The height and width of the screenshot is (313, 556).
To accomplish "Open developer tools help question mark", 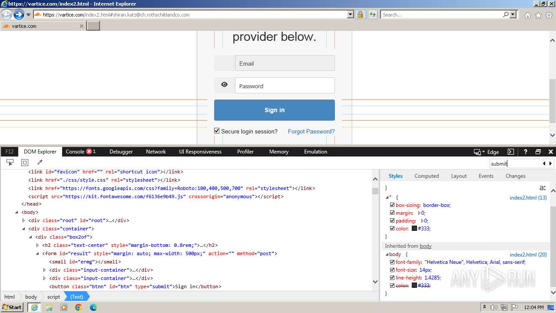I will [525, 152].
